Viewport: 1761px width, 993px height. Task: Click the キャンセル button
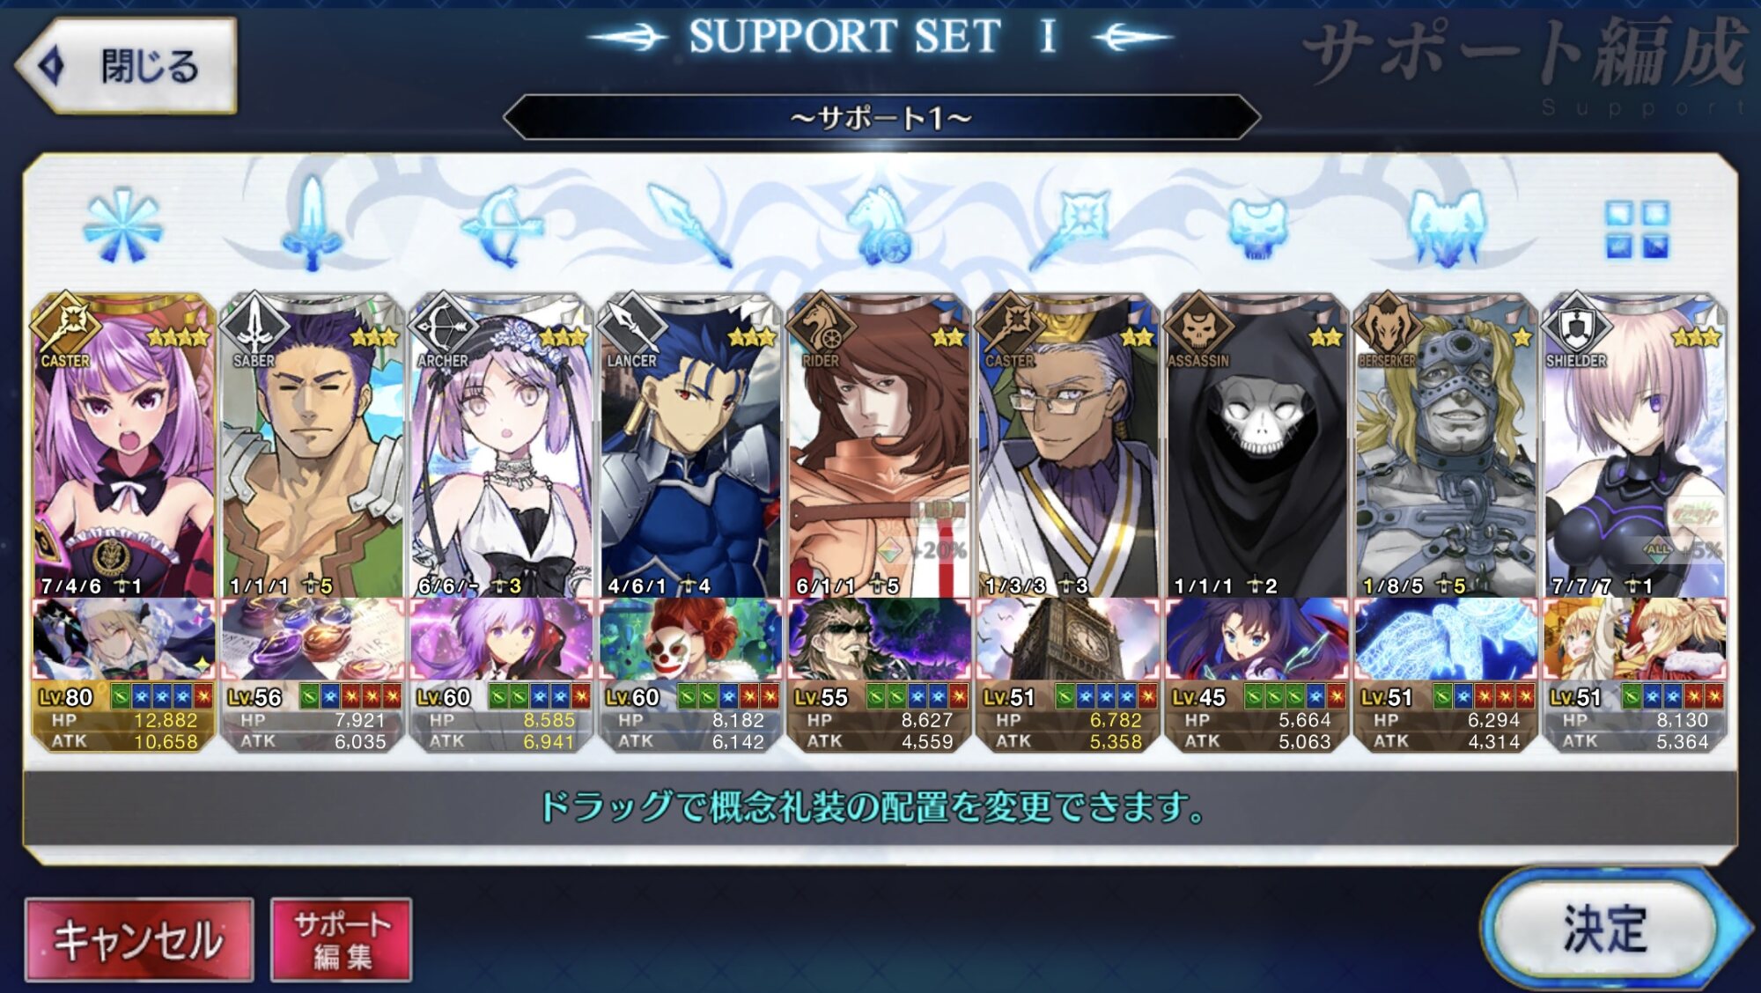click(x=139, y=940)
